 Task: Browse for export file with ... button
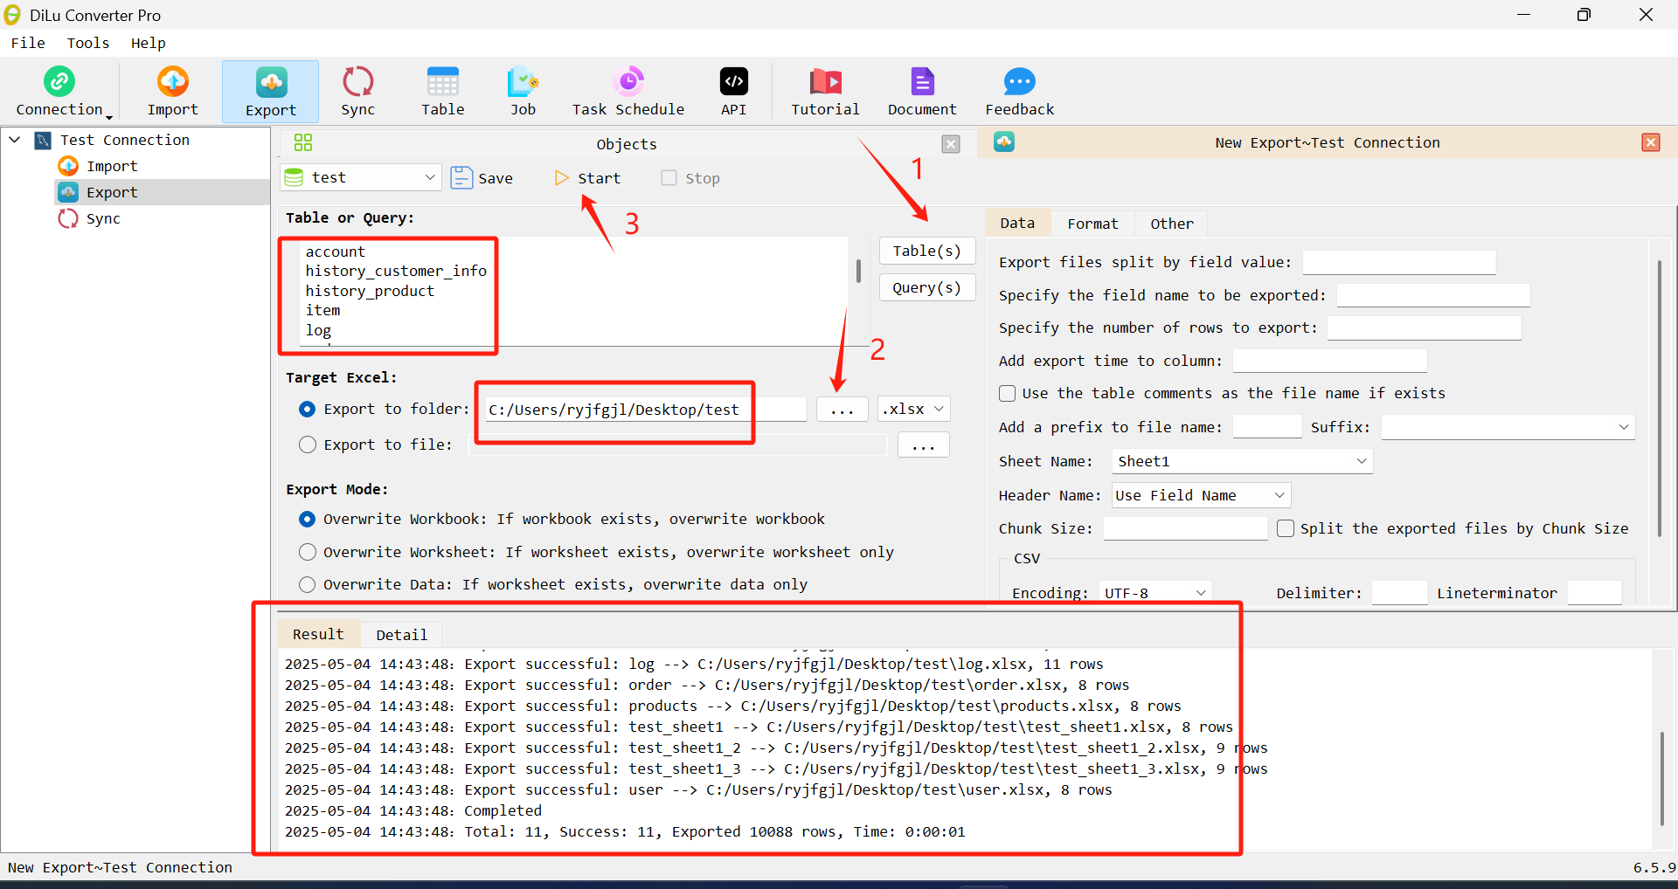click(924, 444)
